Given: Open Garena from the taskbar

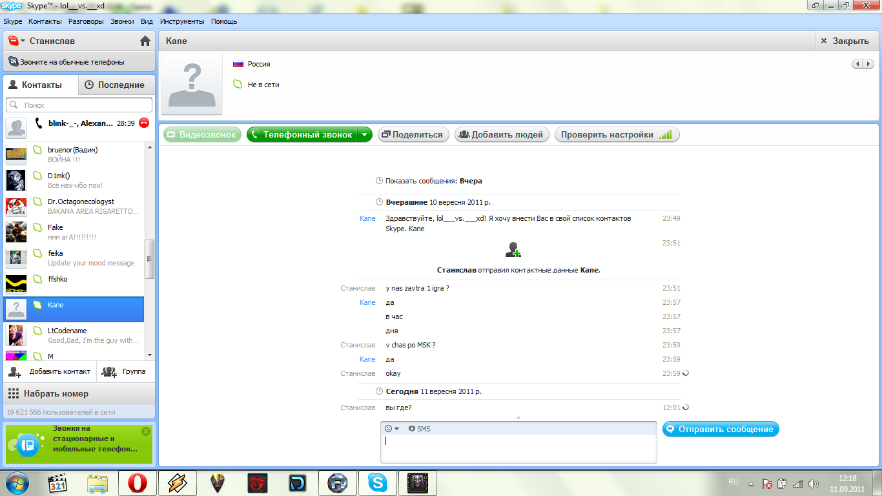Looking at the screenshot, I should pos(258,482).
